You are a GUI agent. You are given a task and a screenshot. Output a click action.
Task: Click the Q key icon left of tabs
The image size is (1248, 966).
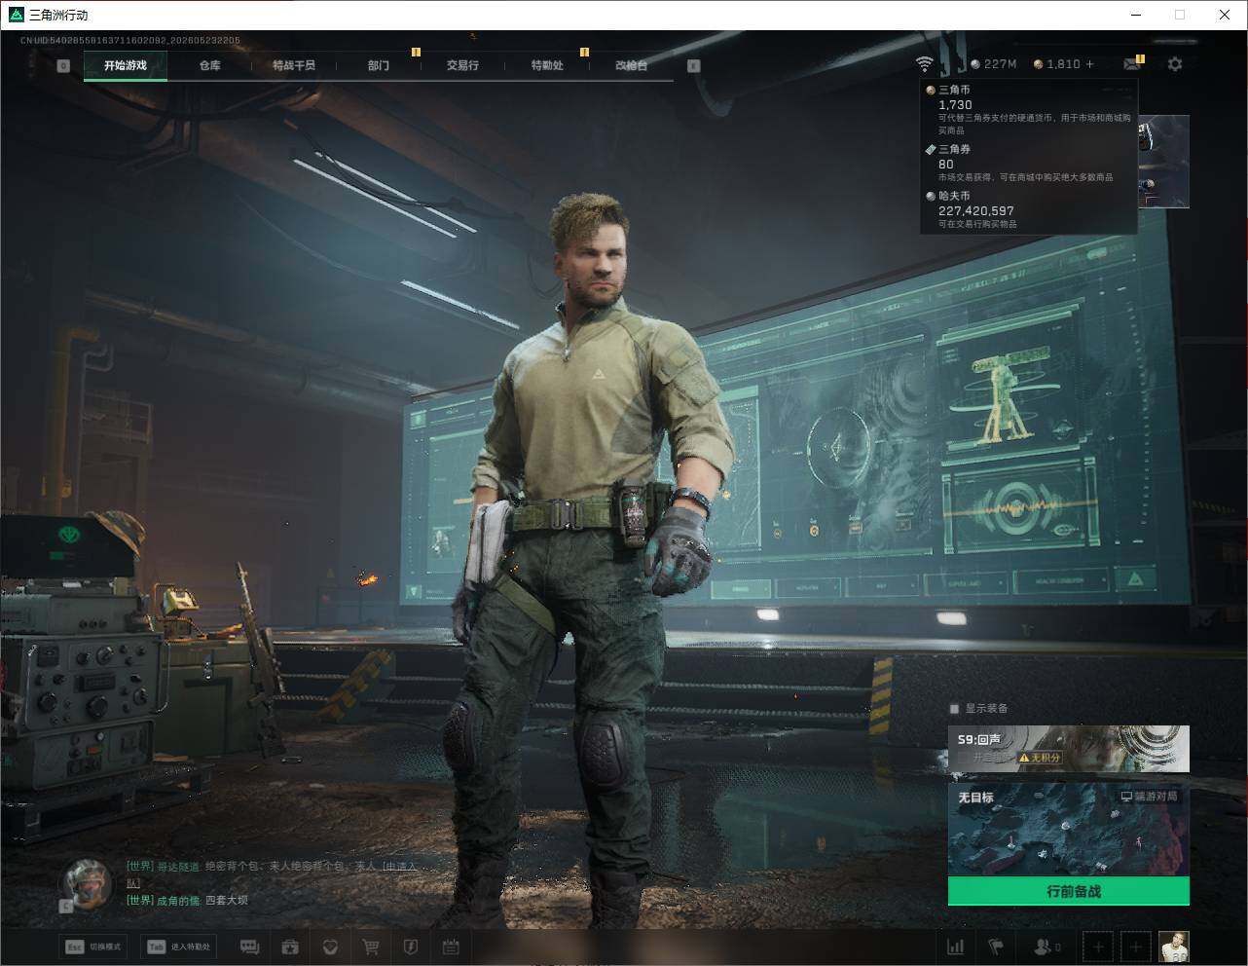click(x=63, y=66)
